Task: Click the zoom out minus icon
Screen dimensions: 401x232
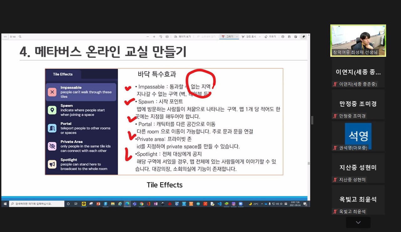Action: 148,37
